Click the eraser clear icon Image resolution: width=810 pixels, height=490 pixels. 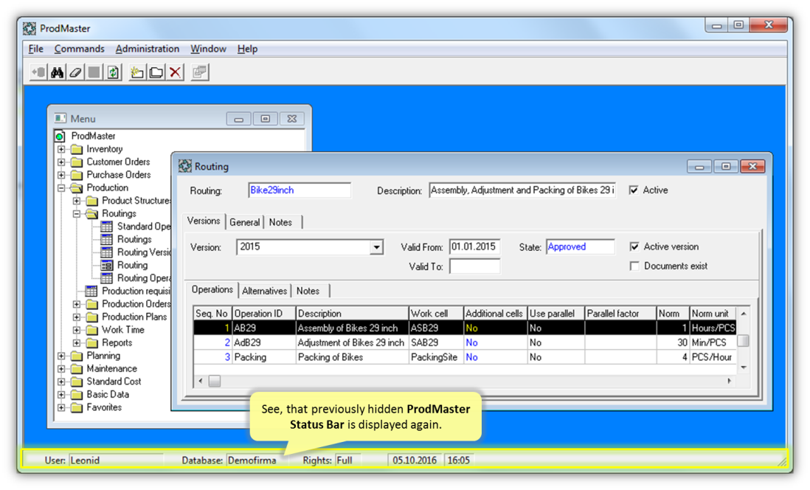75,72
